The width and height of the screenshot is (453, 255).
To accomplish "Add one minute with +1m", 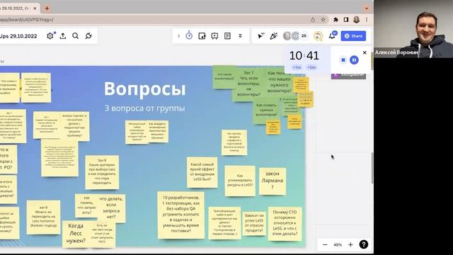I will pos(297,67).
